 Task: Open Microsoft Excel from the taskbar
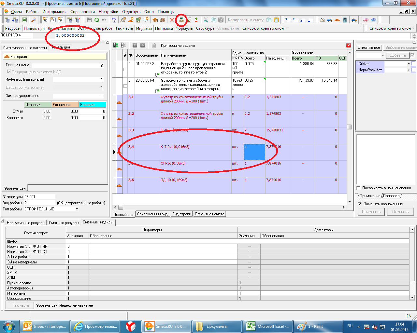(x=268, y=326)
